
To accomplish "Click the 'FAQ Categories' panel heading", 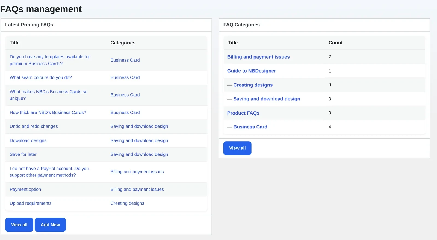I will [241, 25].
